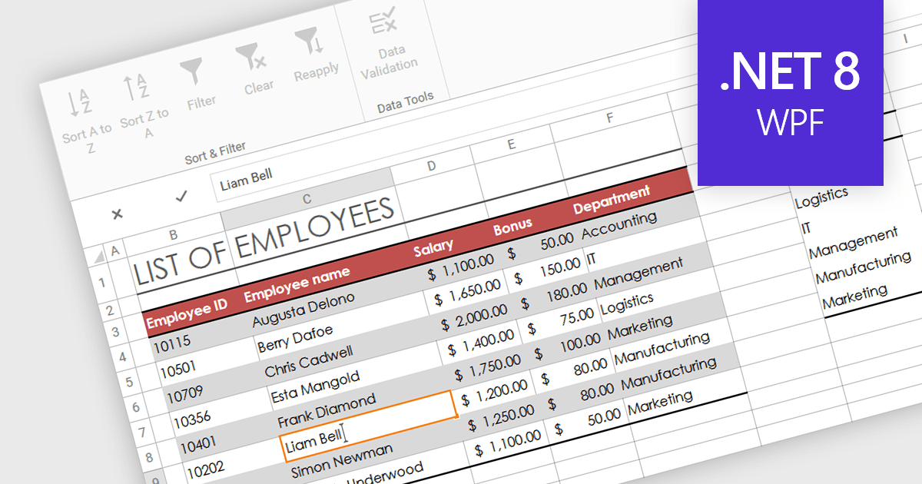Click the select-all corner triangle
The image size is (922, 484).
point(98,255)
